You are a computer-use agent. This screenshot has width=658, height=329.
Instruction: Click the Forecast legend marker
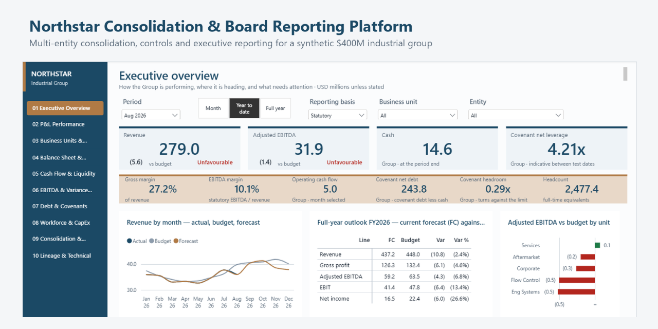(176, 241)
